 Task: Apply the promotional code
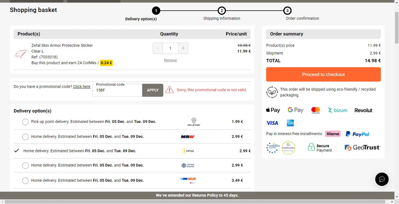pos(153,90)
